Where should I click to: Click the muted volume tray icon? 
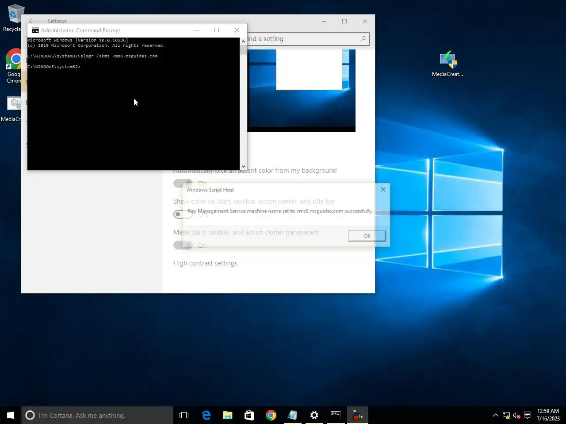(x=516, y=415)
